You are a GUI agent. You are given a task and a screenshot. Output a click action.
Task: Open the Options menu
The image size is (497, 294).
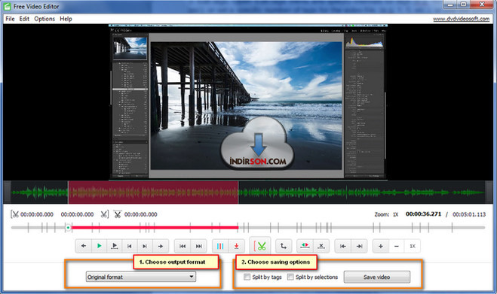click(x=44, y=19)
